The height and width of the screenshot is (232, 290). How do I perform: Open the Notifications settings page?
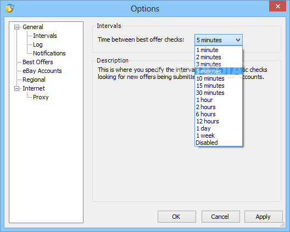pos(49,53)
